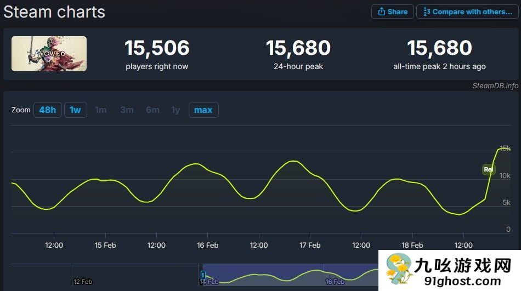This screenshot has height=291, width=521.
Task: Click the 12 Feb navigator label
Action: tap(83, 282)
